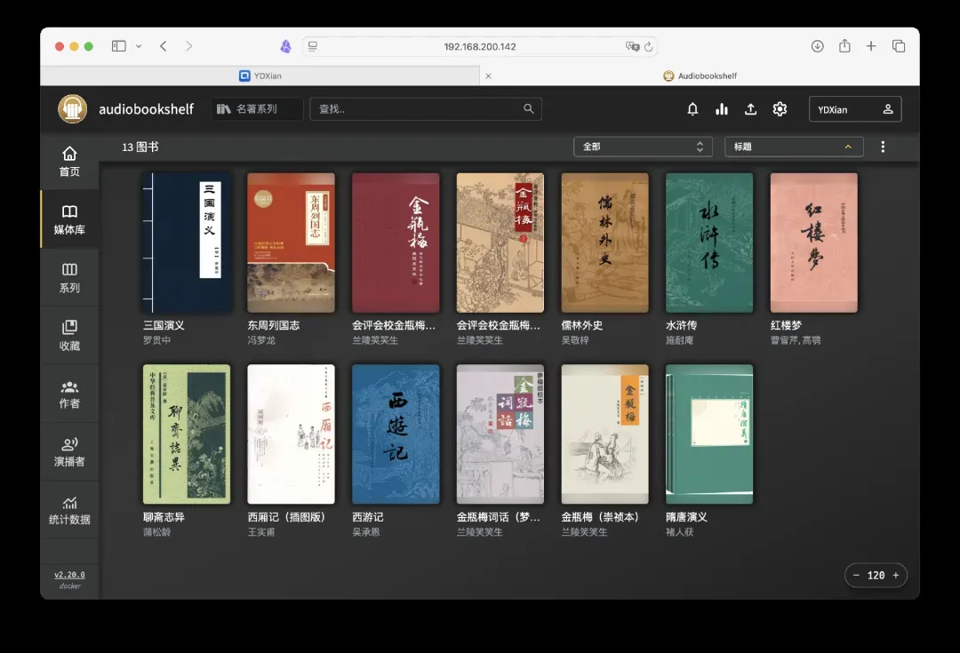
Task: Open the 全部 filter dropdown
Action: 643,147
